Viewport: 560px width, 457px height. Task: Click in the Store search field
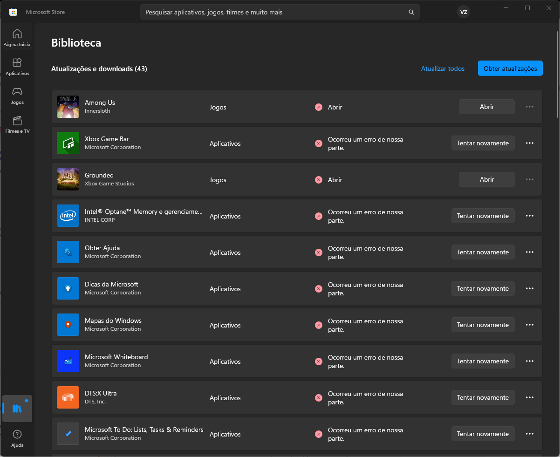point(275,12)
